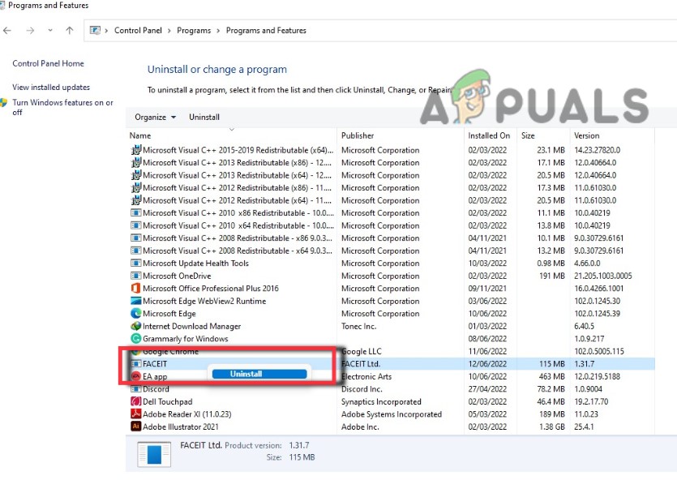Select Visual C++ 2012 Redistributable (x64) icon
Viewport: 677px width, 480px height.
[136, 199]
